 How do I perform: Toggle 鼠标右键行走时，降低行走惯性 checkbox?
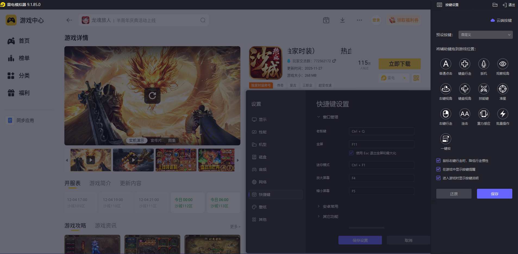click(x=438, y=161)
